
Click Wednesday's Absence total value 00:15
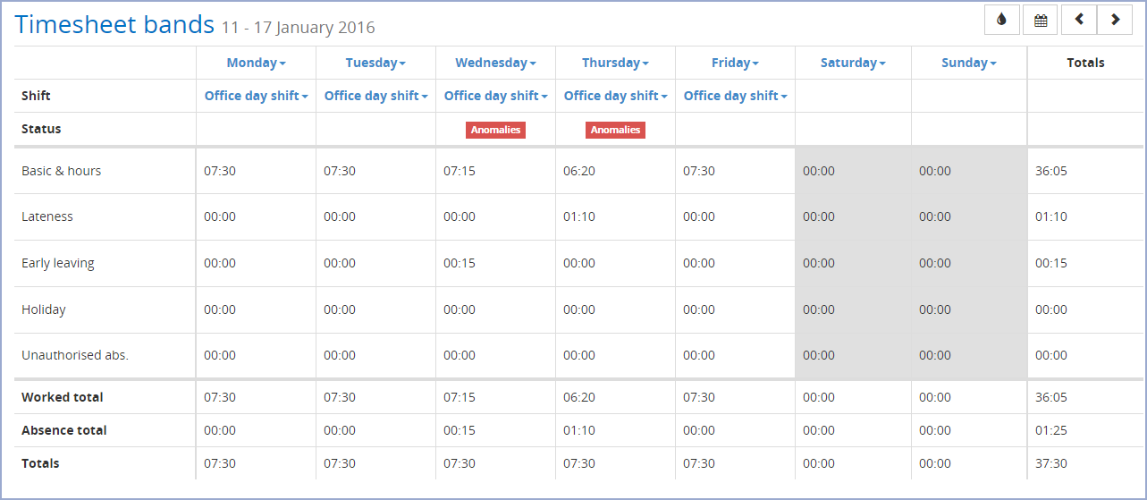click(460, 430)
